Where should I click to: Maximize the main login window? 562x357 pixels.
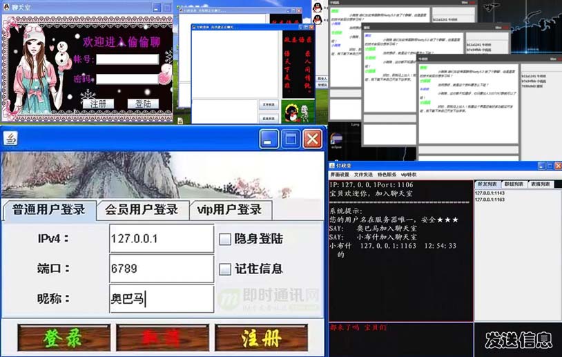pyautogui.click(x=291, y=139)
